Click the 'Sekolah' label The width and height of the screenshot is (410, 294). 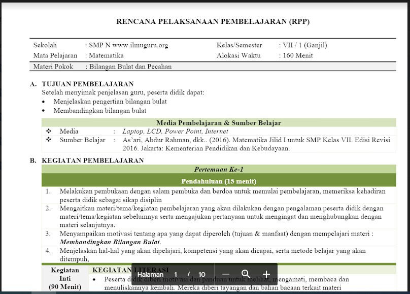click(45, 45)
